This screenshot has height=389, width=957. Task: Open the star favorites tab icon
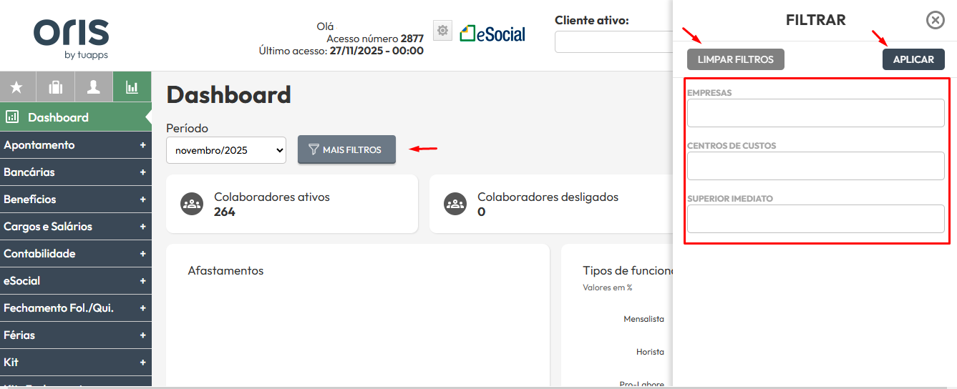[16, 87]
